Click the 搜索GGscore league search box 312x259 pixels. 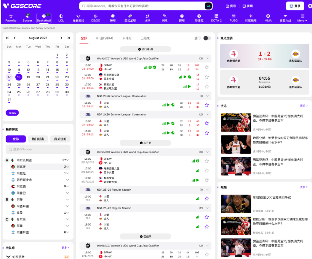pyautogui.click(x=38, y=149)
